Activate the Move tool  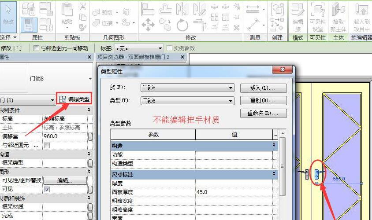tap(148, 25)
